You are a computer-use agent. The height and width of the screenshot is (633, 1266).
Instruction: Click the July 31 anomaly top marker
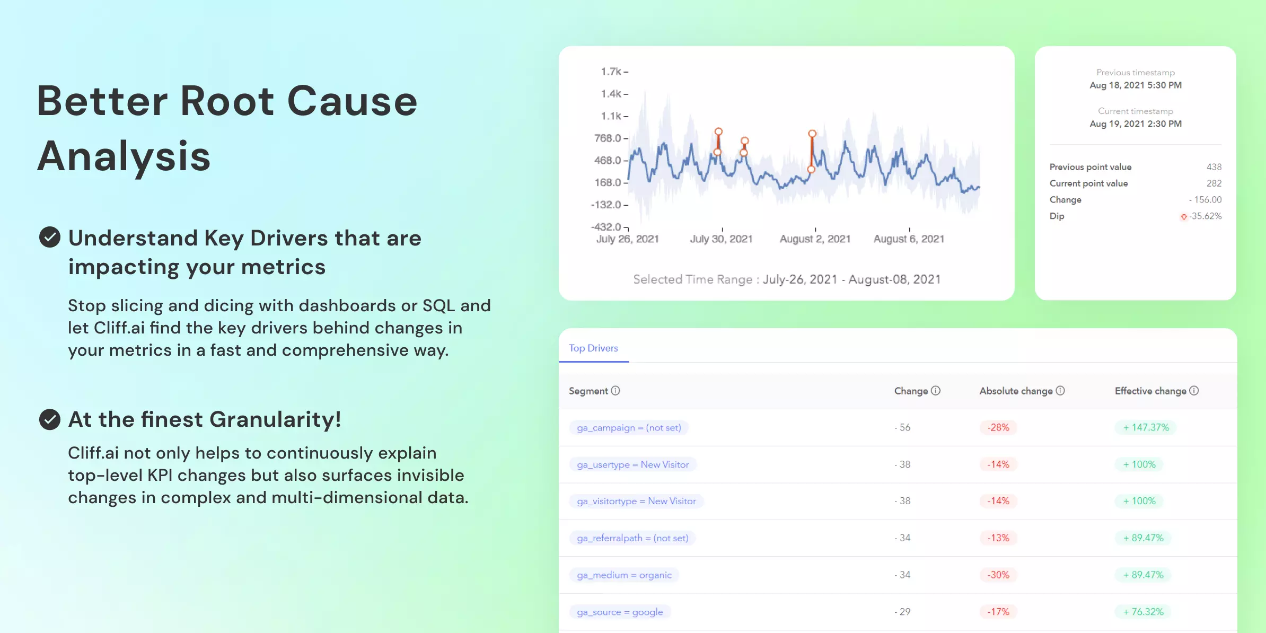[x=745, y=141]
